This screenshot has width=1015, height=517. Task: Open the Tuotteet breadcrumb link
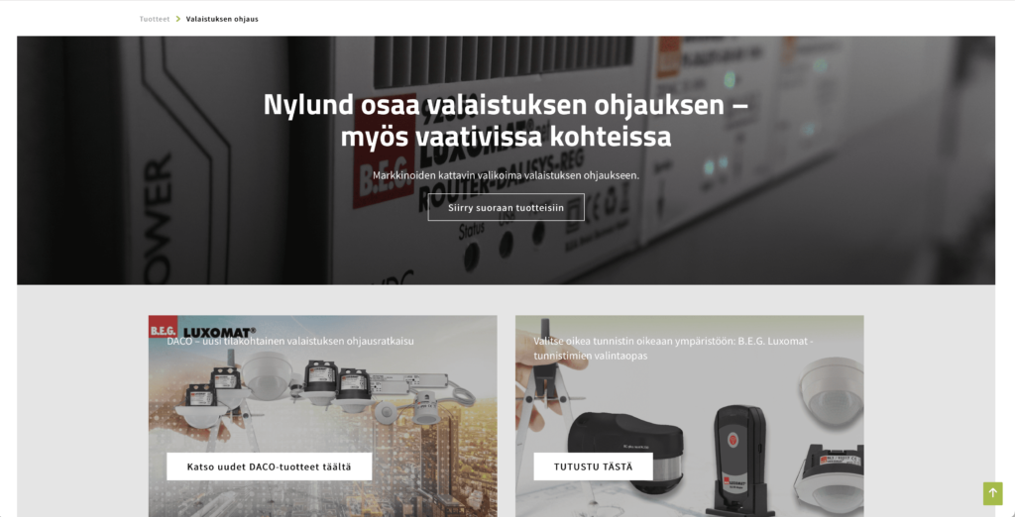tap(155, 19)
